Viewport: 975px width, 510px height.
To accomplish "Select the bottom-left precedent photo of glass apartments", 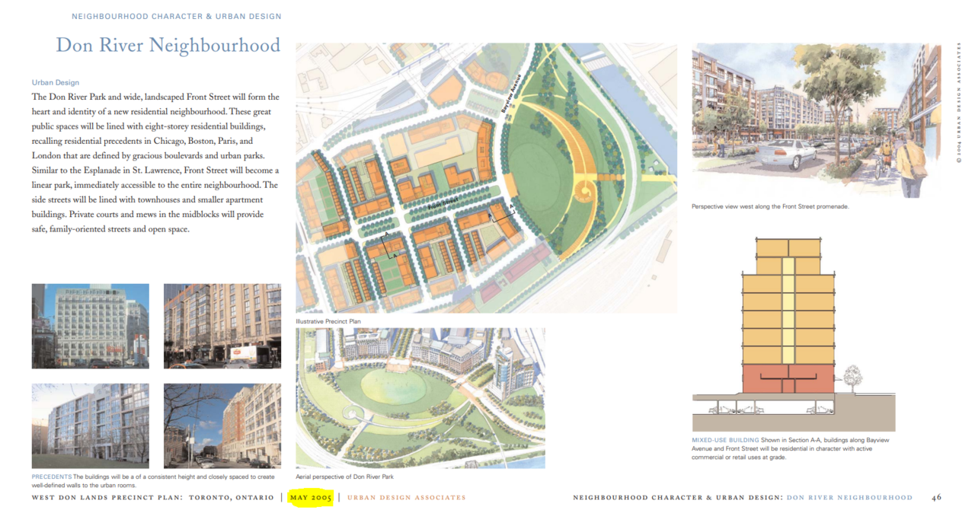I will [90, 425].
